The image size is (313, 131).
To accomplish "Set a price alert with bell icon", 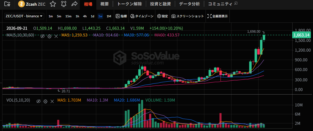I will (64, 4).
